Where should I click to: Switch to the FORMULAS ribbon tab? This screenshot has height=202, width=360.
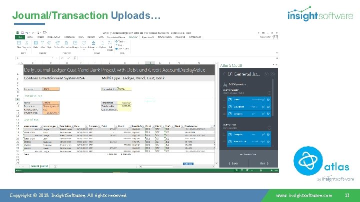point(69,37)
